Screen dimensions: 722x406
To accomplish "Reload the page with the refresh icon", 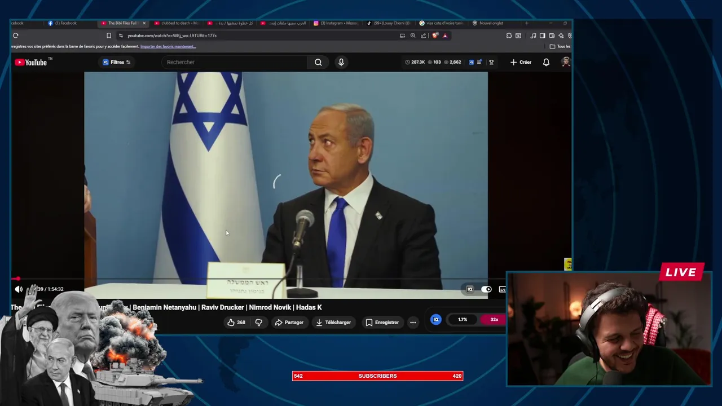I will [15, 36].
